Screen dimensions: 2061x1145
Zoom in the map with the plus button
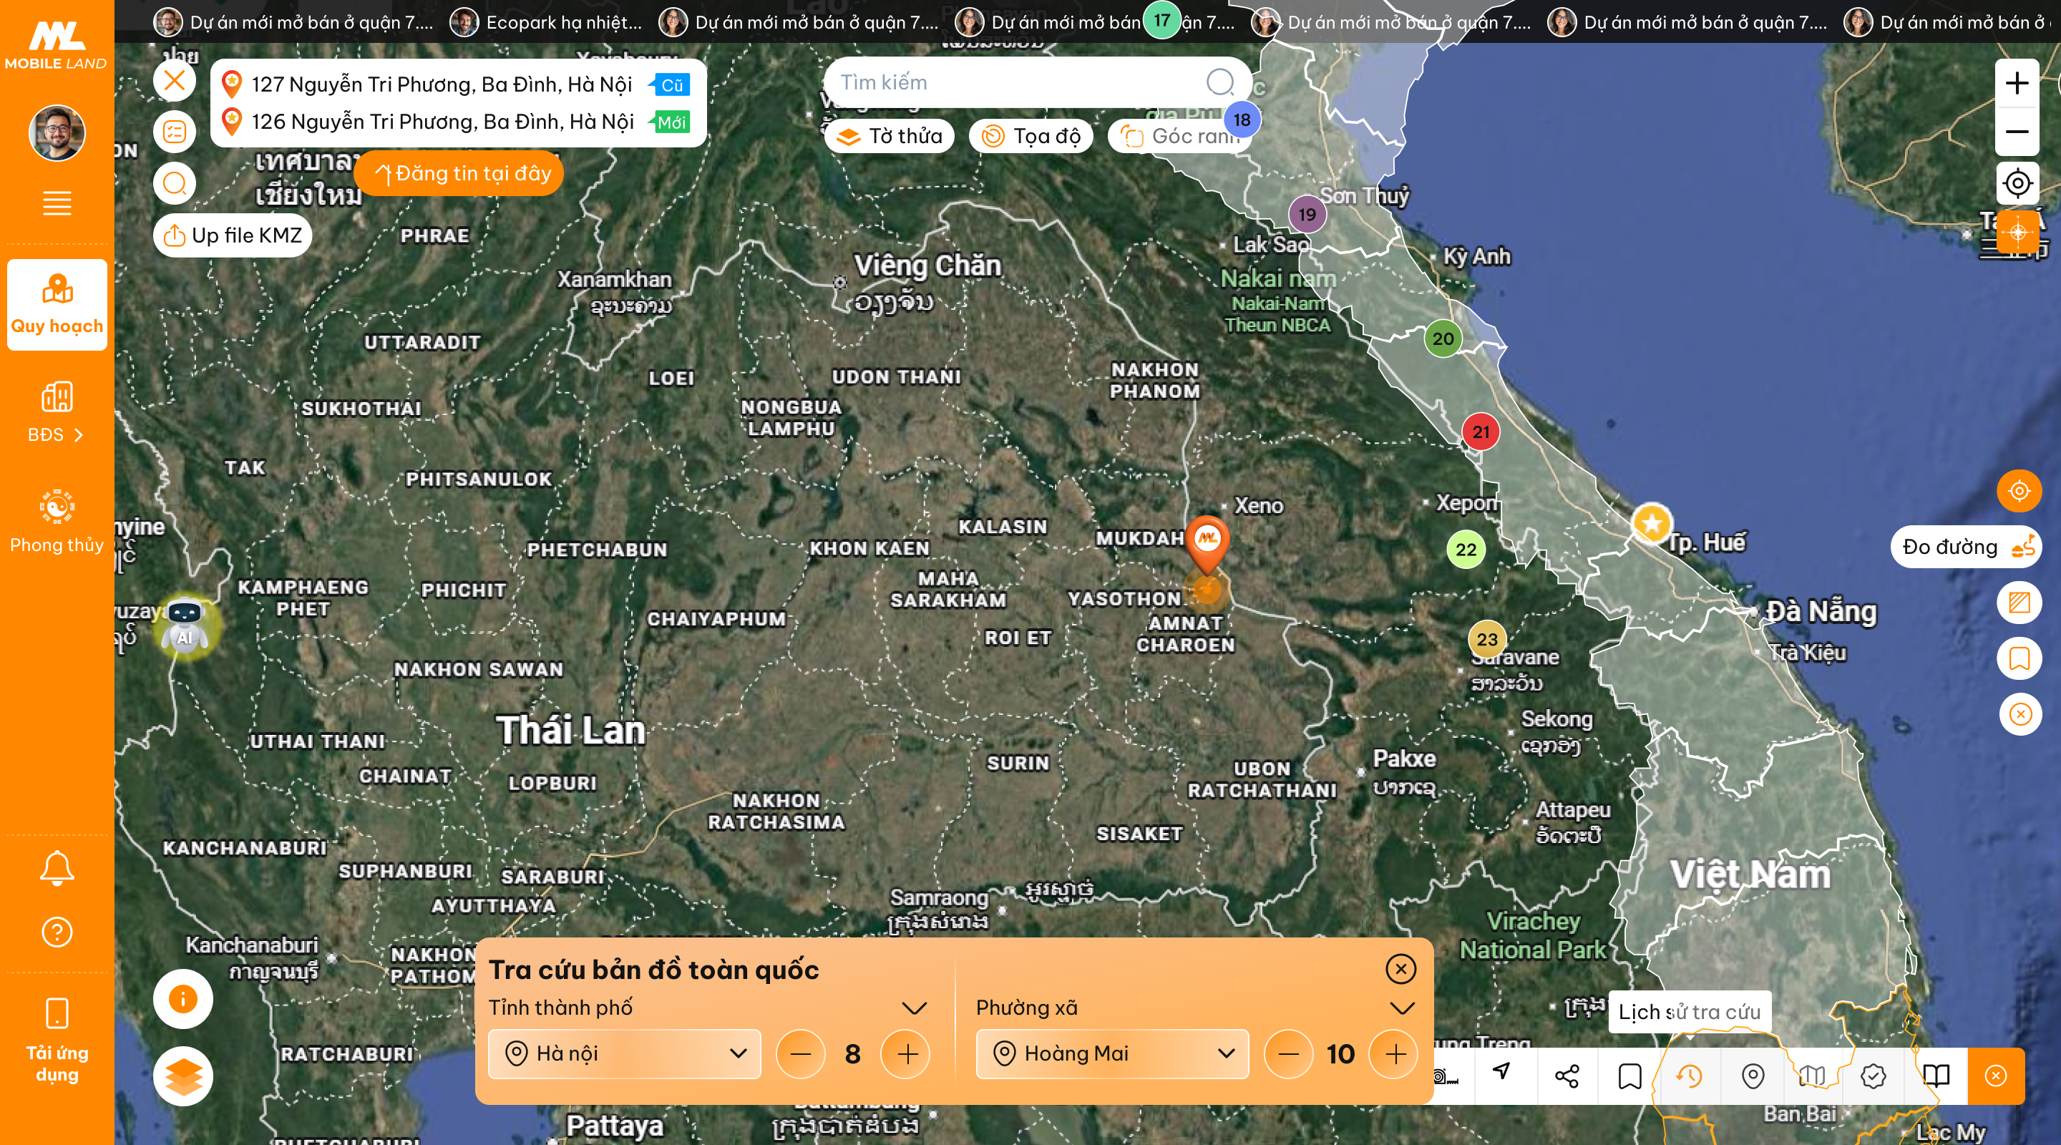tap(2017, 83)
